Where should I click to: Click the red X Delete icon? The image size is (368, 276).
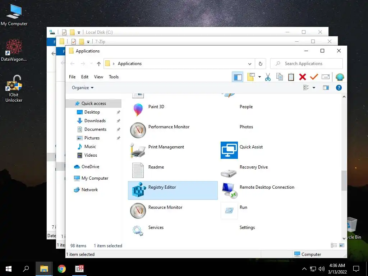tap(303, 77)
